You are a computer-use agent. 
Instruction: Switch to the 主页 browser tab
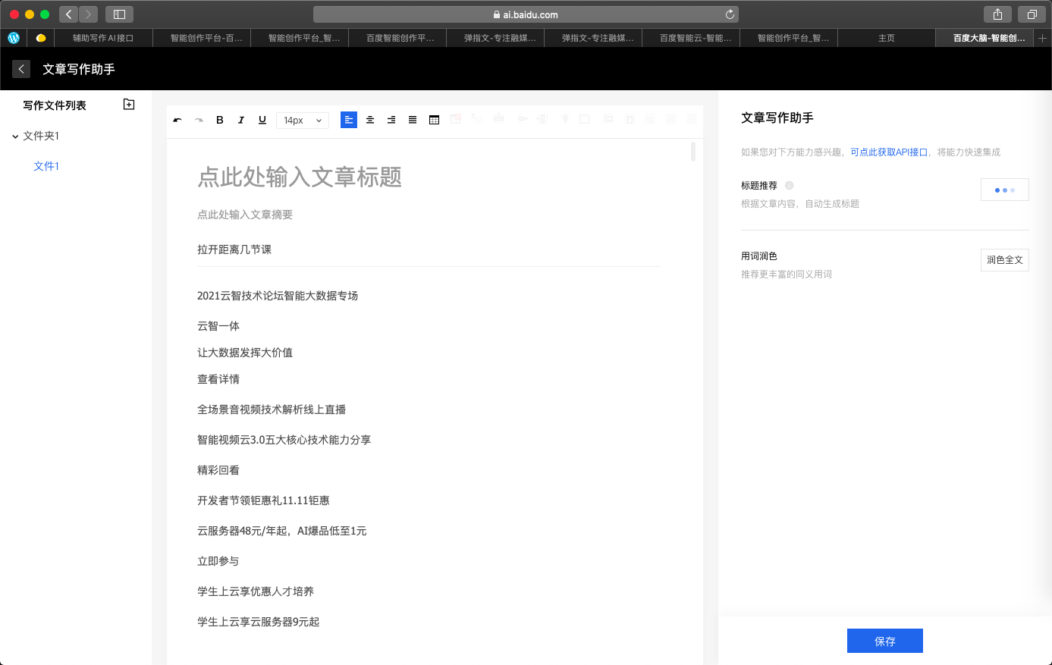pyautogui.click(x=886, y=38)
